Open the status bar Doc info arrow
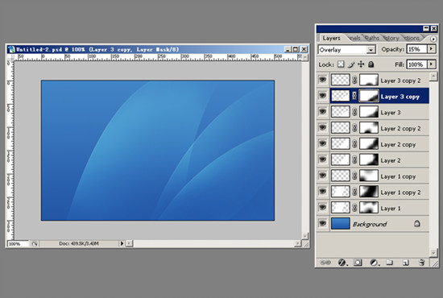Image resolution: width=443 pixels, height=298 pixels. [122, 243]
